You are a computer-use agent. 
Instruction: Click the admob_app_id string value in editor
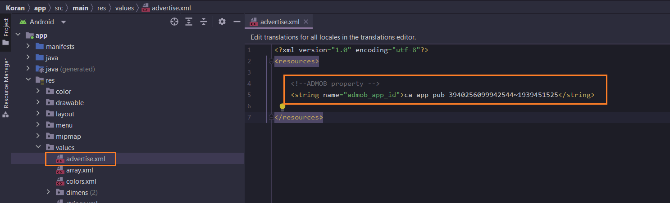tap(481, 95)
